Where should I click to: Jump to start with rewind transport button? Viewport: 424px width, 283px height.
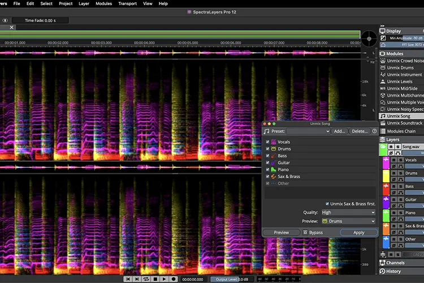[x=128, y=279]
